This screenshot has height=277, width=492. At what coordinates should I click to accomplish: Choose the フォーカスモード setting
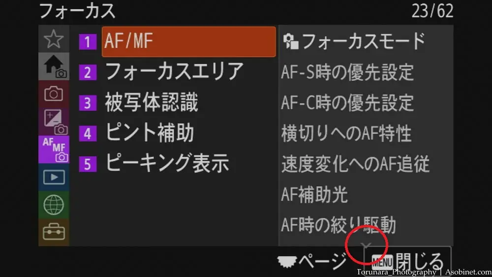click(x=354, y=41)
